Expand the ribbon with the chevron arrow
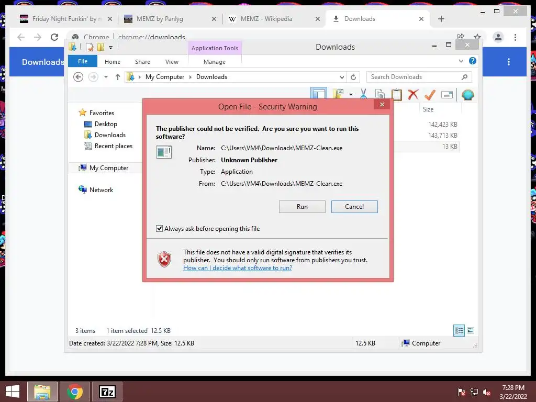The image size is (536, 402). (x=461, y=61)
